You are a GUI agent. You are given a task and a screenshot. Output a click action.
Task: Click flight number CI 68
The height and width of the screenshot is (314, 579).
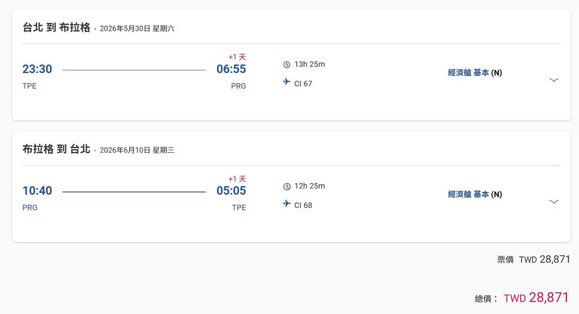pyautogui.click(x=303, y=205)
